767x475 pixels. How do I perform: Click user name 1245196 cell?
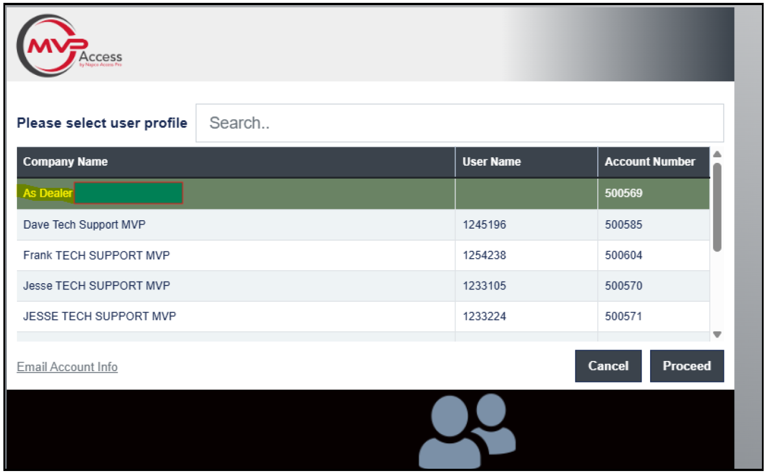click(484, 225)
